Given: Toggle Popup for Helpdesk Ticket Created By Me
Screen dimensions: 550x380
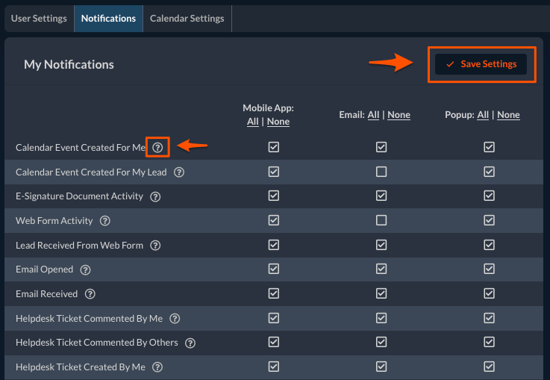Looking at the screenshot, I should click(489, 367).
